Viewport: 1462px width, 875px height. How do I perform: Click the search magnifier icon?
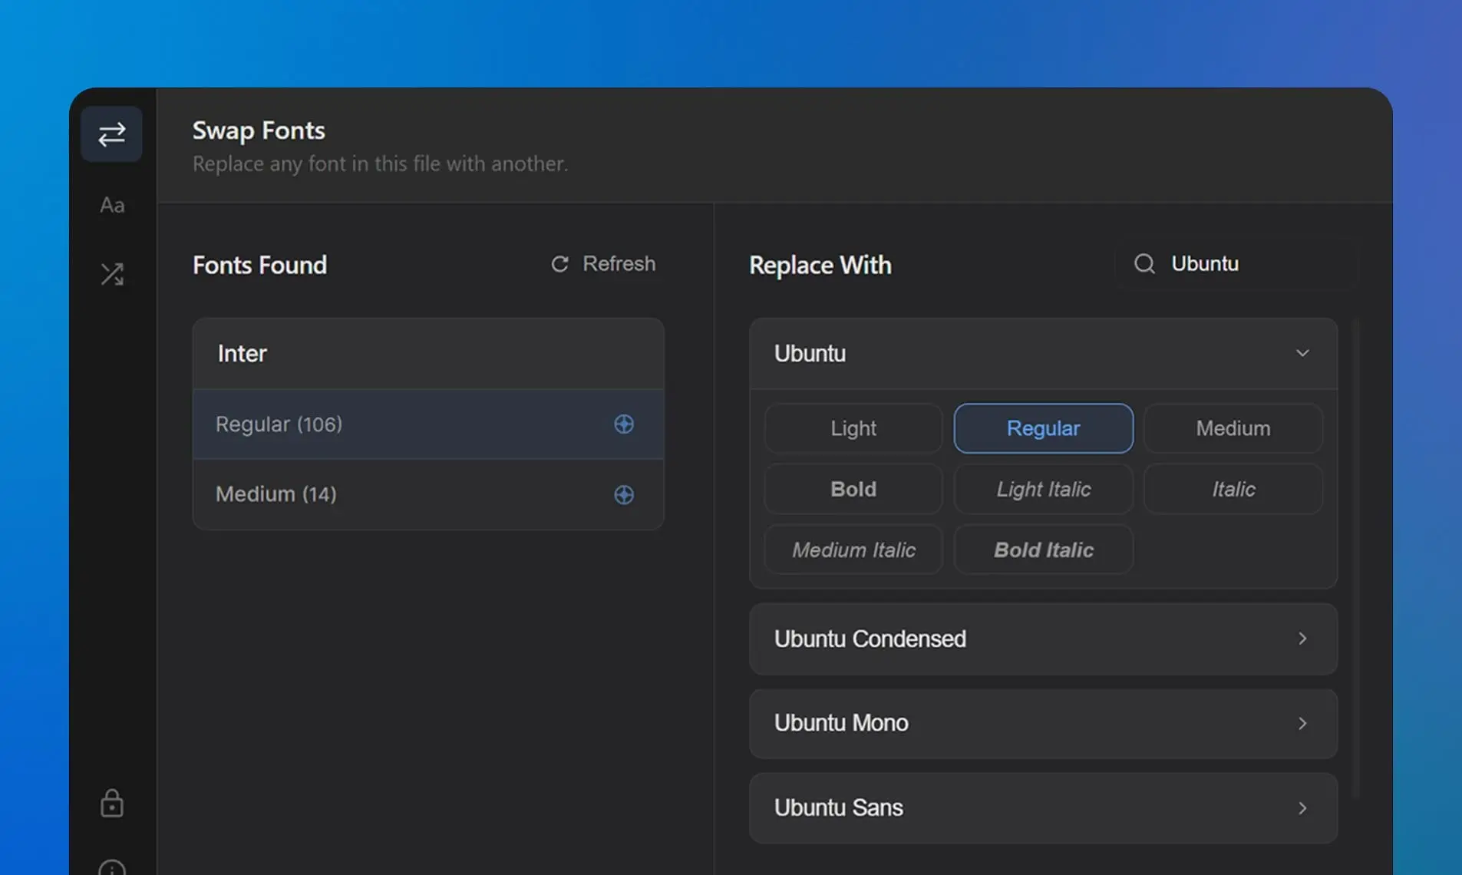click(x=1144, y=264)
